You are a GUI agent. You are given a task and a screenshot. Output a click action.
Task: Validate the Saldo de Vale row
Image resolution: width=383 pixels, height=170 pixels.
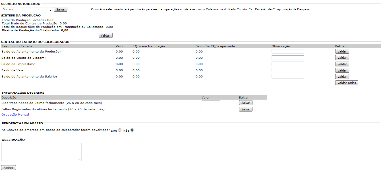coord(342,70)
